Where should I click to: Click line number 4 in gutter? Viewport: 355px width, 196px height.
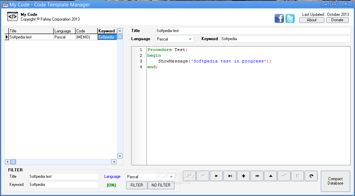pyautogui.click(x=141, y=67)
